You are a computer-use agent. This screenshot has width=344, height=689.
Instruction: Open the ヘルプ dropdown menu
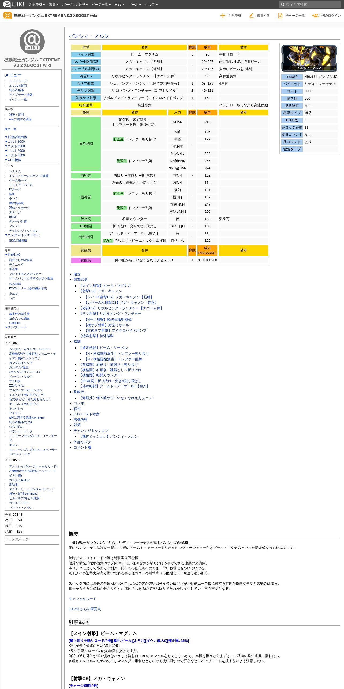pyautogui.click(x=151, y=5)
